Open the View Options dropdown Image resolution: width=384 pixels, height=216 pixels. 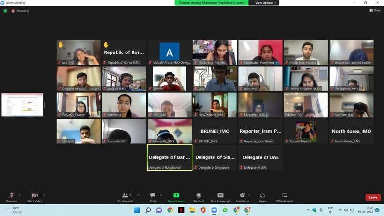(x=266, y=3)
